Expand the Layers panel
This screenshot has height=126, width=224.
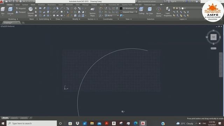click(183, 19)
